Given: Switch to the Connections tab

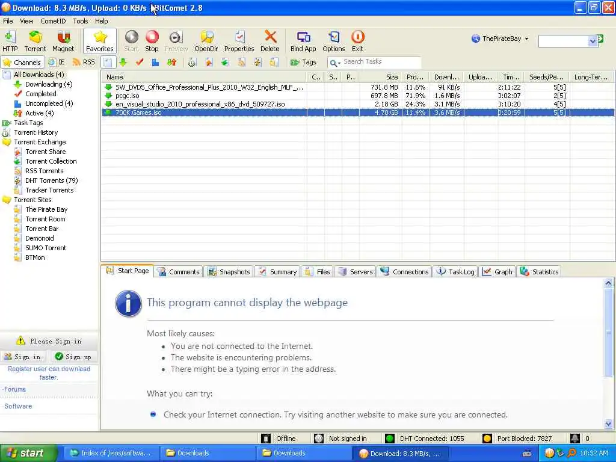Looking at the screenshot, I should pyautogui.click(x=405, y=271).
